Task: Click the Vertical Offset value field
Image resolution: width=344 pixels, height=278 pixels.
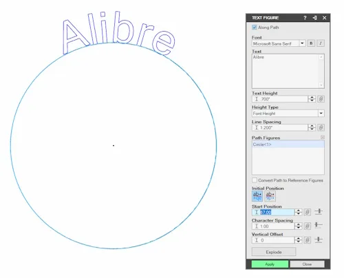Action: click(273, 240)
